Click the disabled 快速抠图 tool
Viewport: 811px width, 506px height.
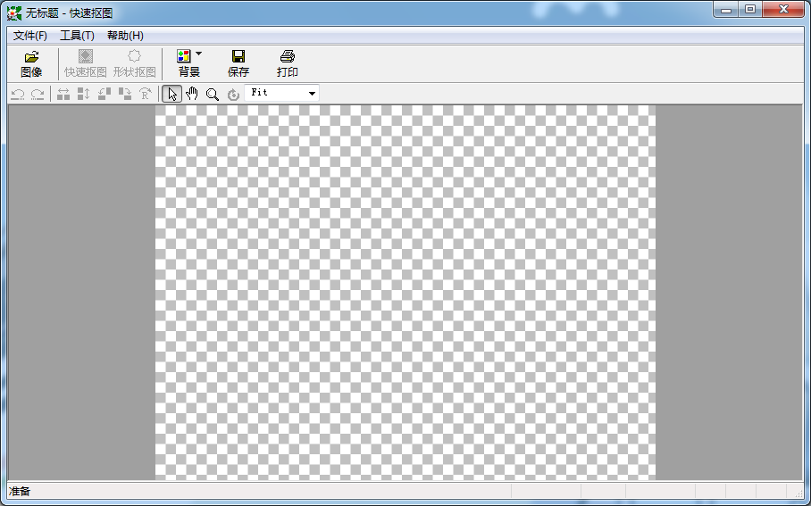[x=86, y=64]
